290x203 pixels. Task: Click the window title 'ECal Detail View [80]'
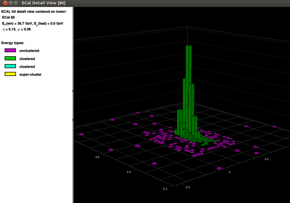(43, 3)
